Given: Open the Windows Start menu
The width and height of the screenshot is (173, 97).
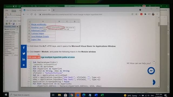Looking at the screenshot, I should [x=6, y=95].
